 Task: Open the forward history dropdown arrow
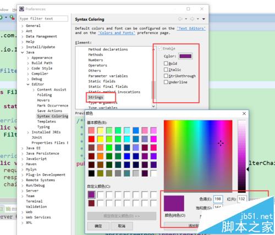coord(198,19)
